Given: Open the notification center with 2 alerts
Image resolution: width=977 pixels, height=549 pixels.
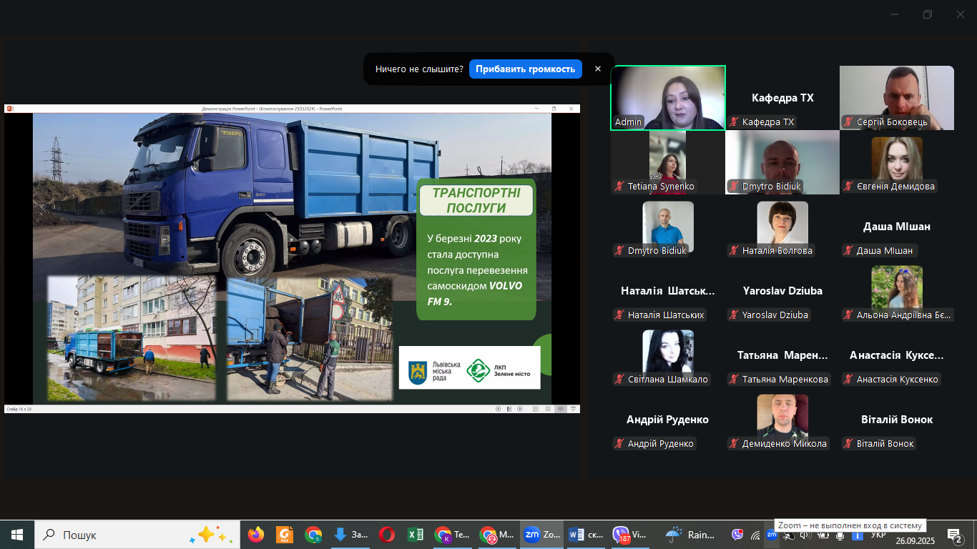Looking at the screenshot, I should 954,535.
